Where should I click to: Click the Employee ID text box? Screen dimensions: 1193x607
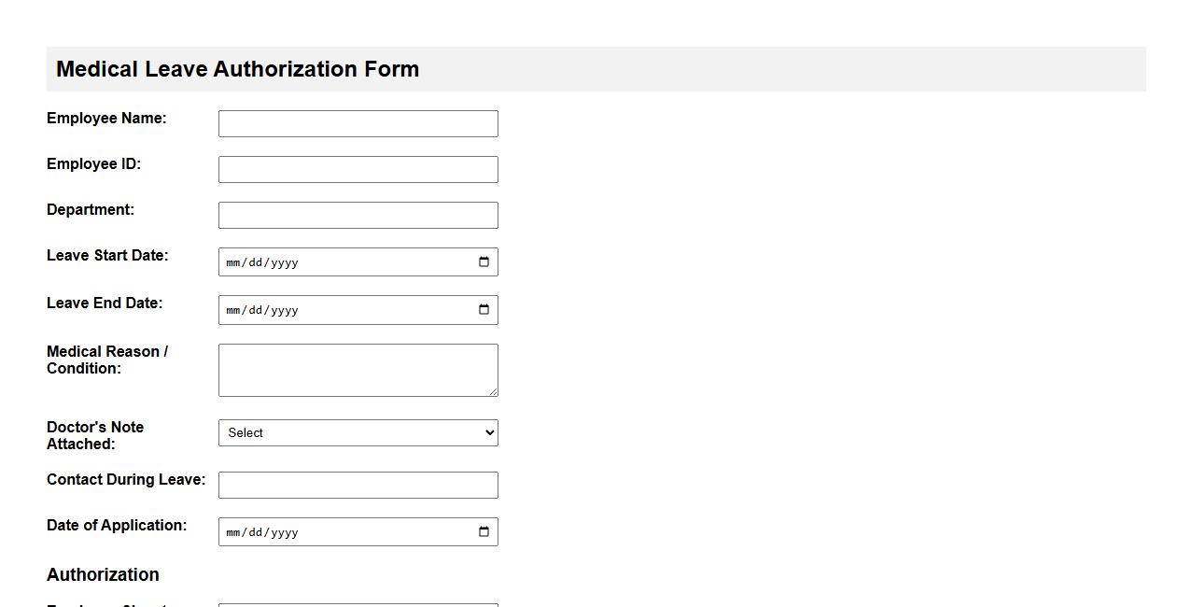click(x=358, y=168)
